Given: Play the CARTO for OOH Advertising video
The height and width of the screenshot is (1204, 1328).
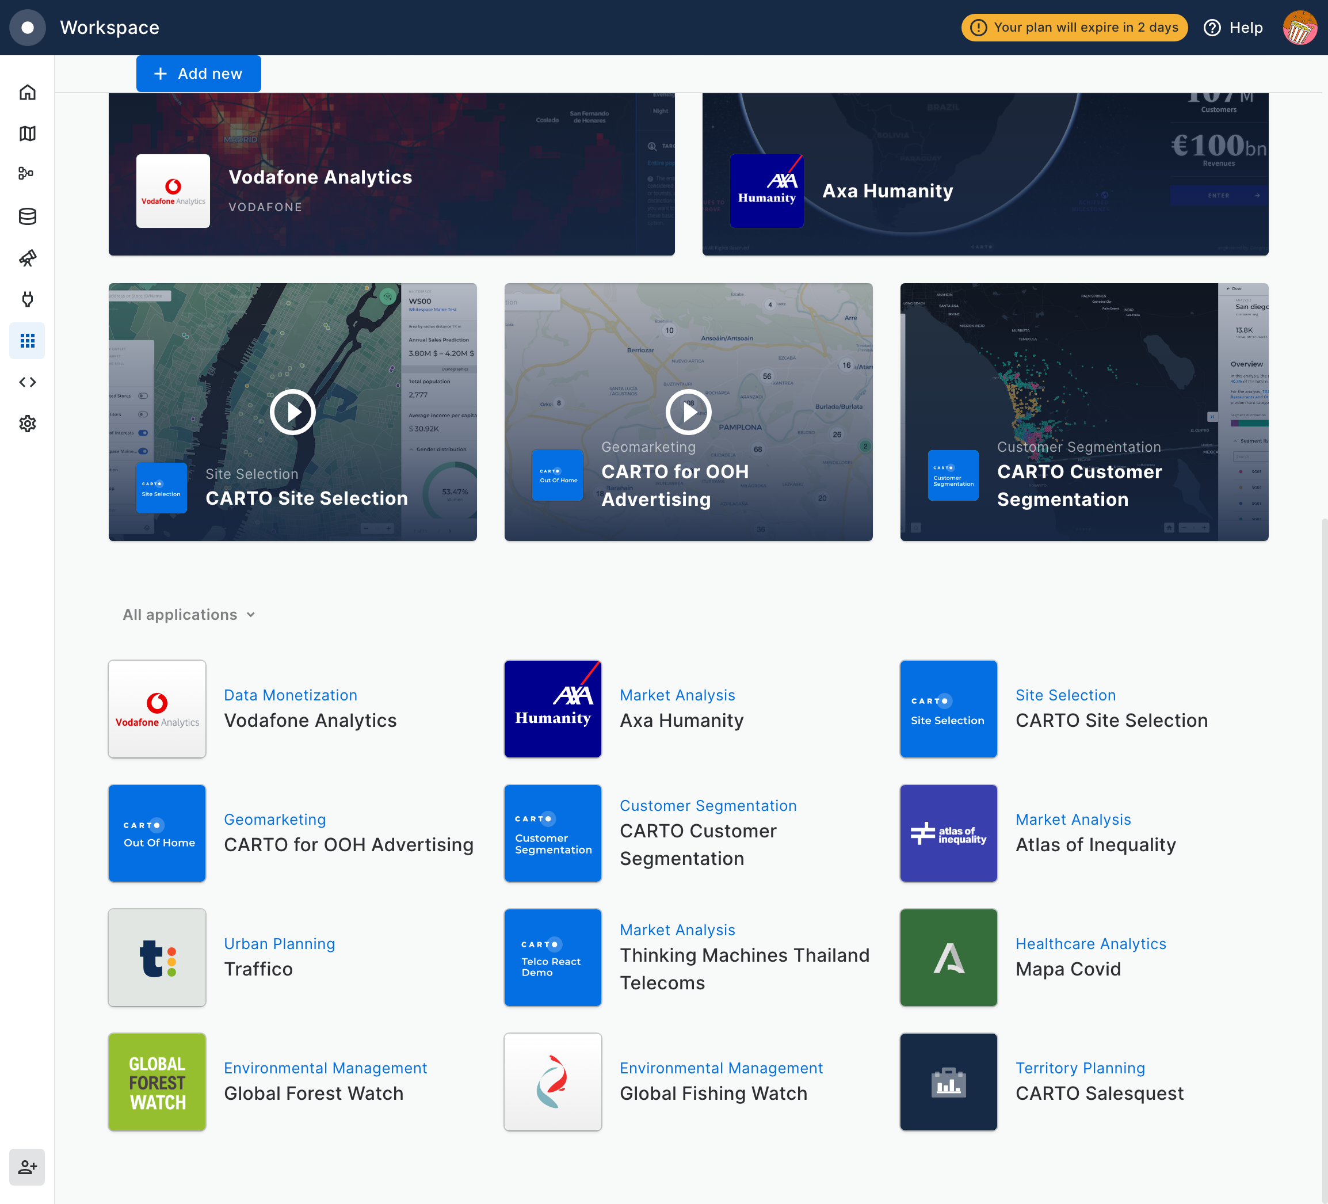Looking at the screenshot, I should (688, 412).
